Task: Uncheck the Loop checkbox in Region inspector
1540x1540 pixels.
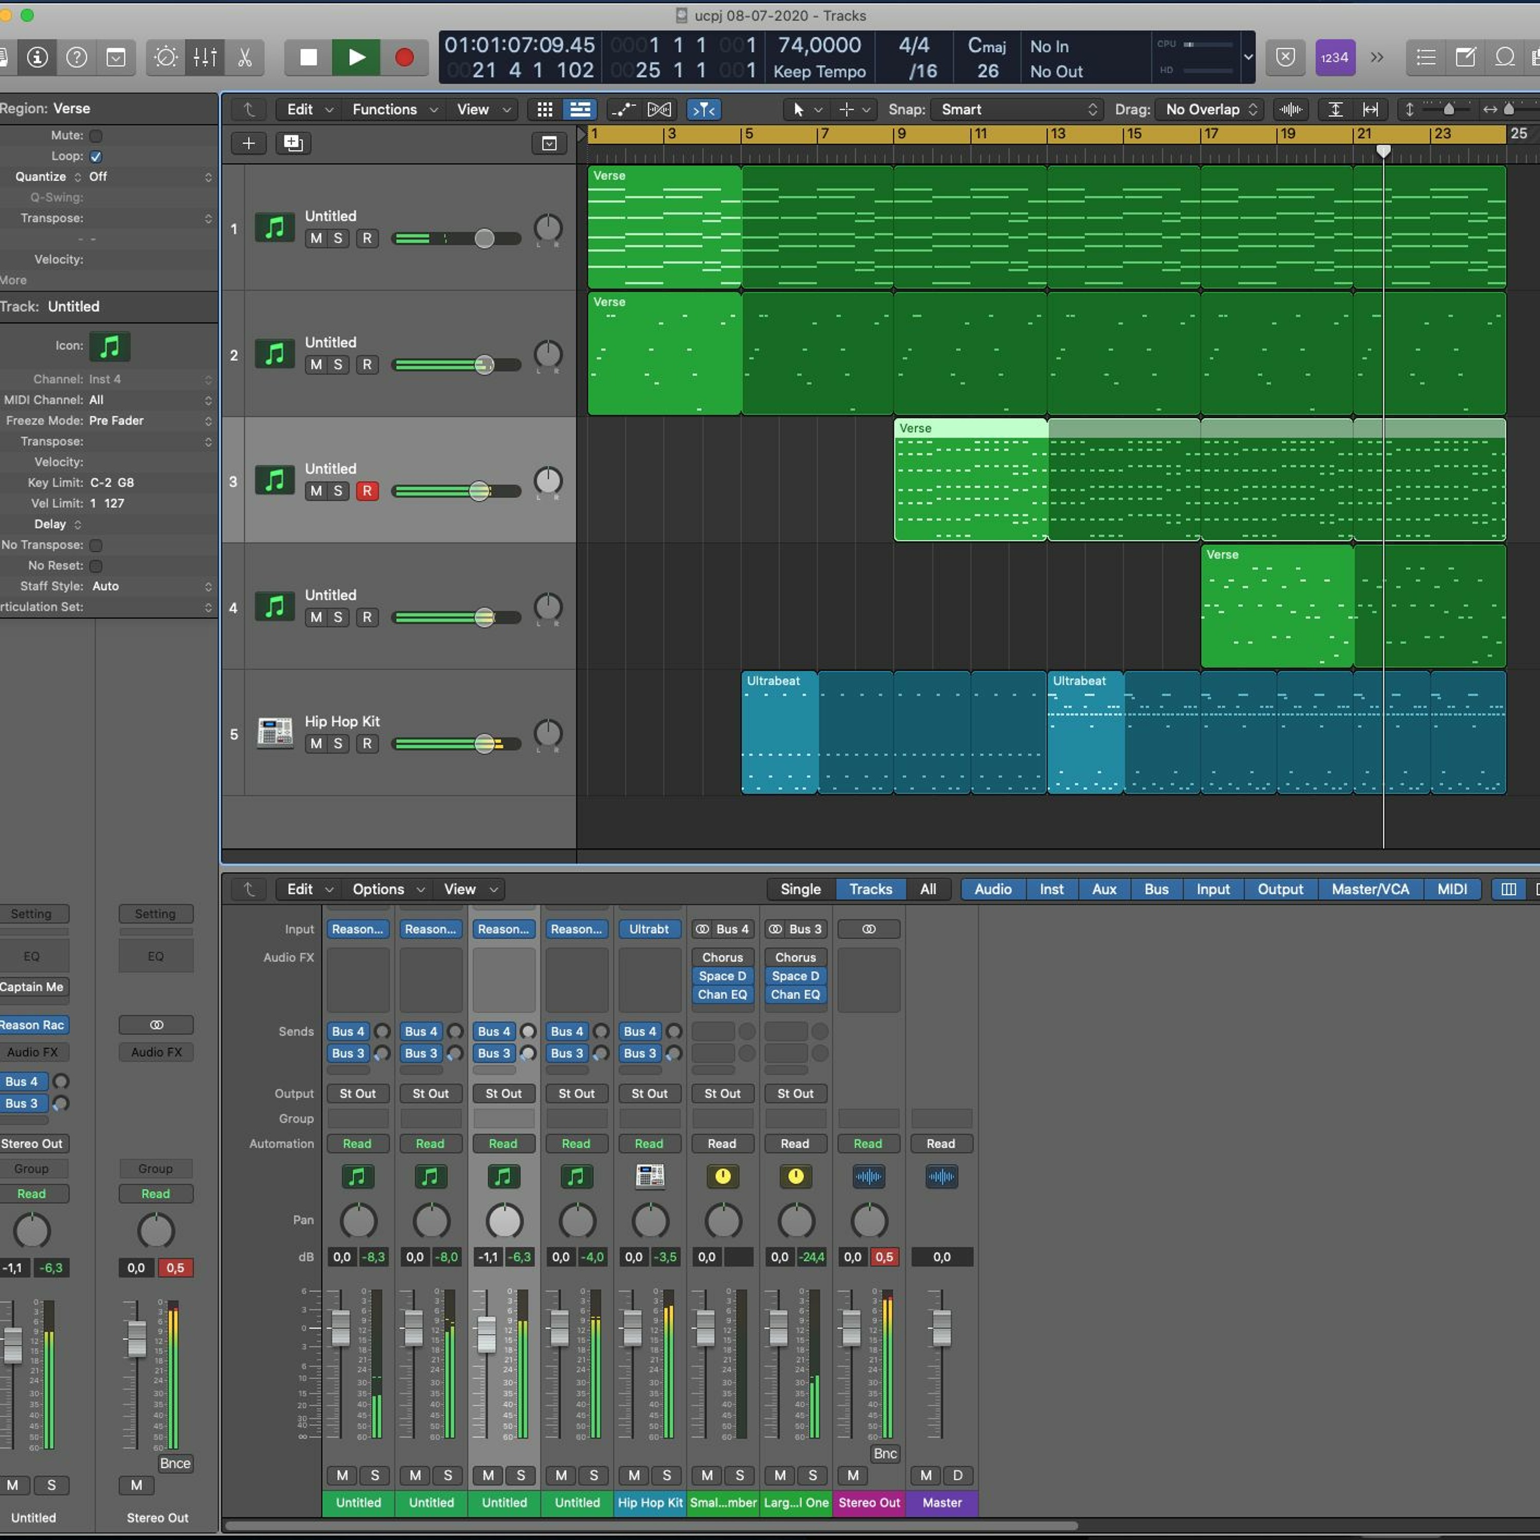Action: pyautogui.click(x=95, y=156)
